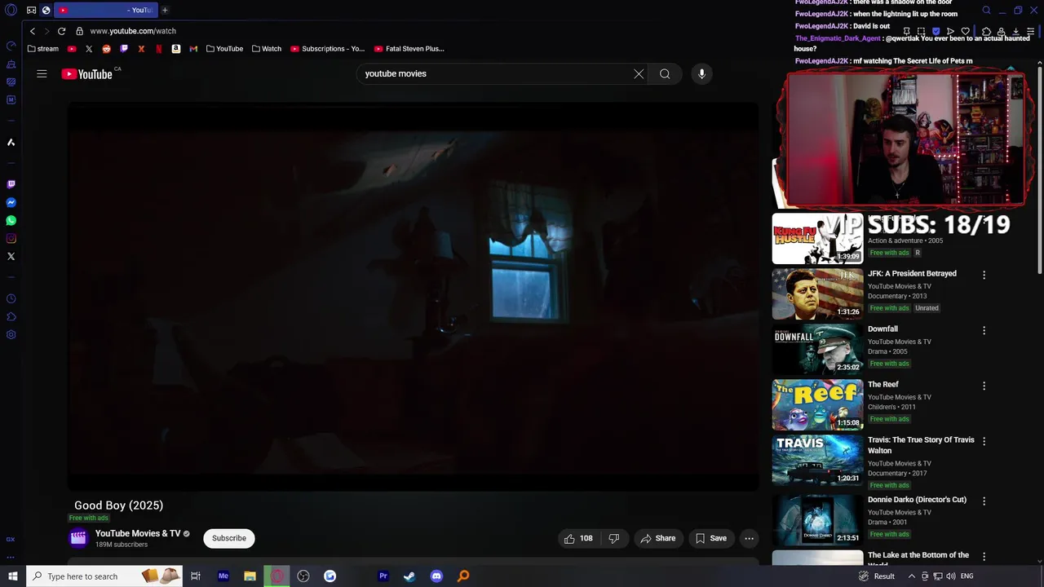Open WhatsApp in the Opera sidebar
The width and height of the screenshot is (1044, 587).
[11, 220]
